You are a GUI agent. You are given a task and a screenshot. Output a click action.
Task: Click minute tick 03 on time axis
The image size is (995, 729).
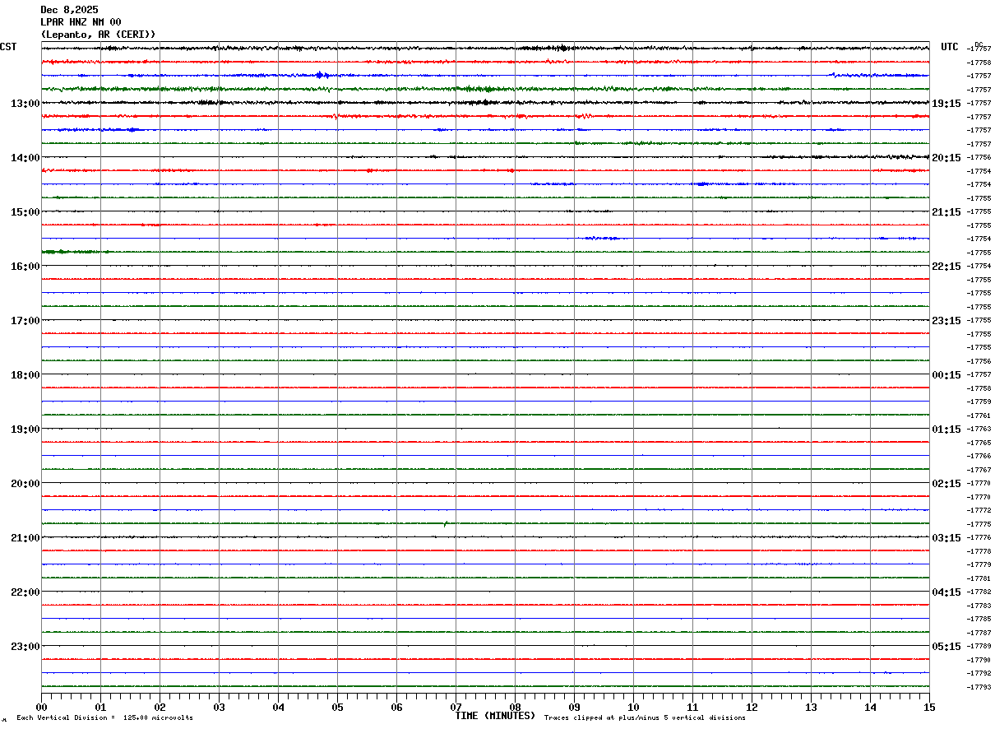pyautogui.click(x=219, y=707)
